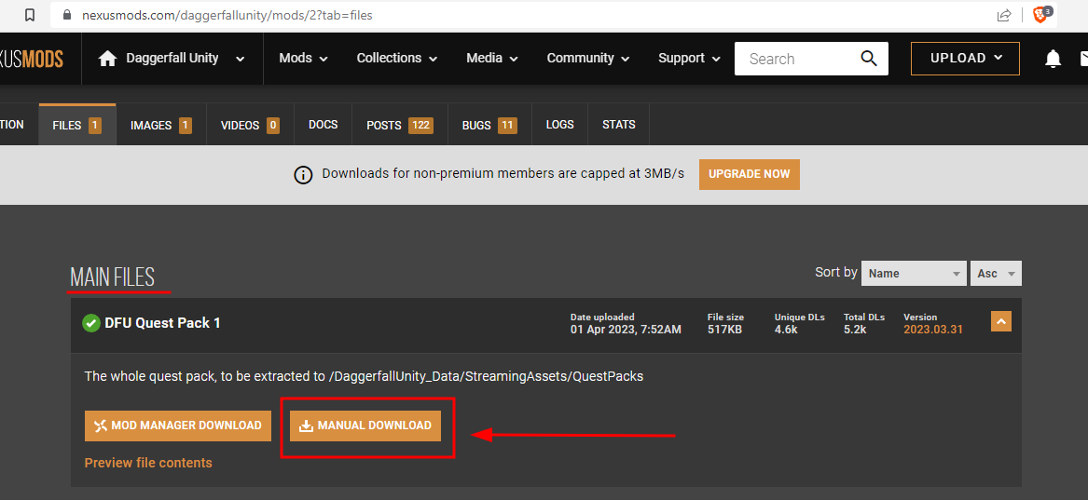This screenshot has width=1088, height=500.
Task: Click the Main Files heading
Action: (113, 277)
